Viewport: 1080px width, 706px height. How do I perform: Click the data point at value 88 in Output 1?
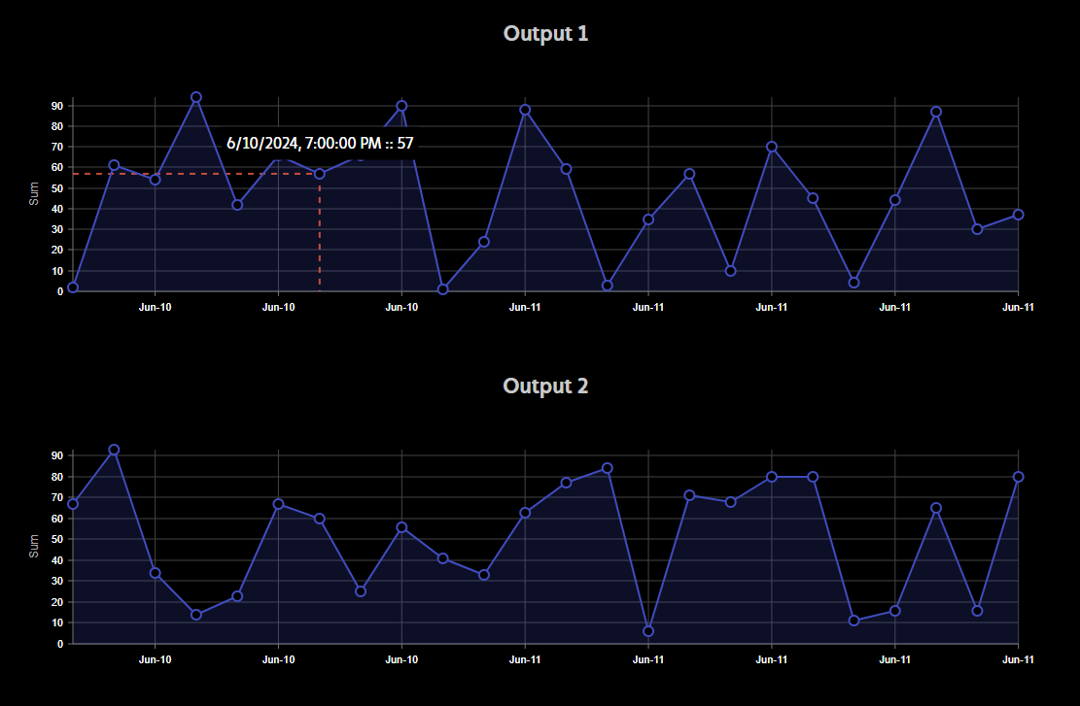(x=525, y=110)
